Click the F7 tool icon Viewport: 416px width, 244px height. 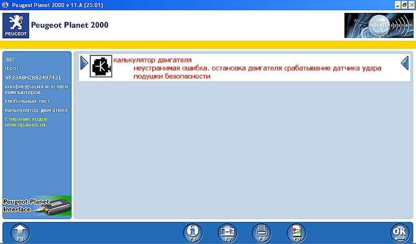pos(227,232)
